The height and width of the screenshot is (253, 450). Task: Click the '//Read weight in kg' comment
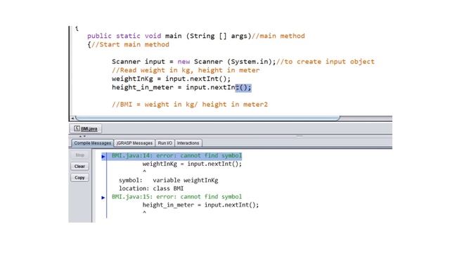186,70
